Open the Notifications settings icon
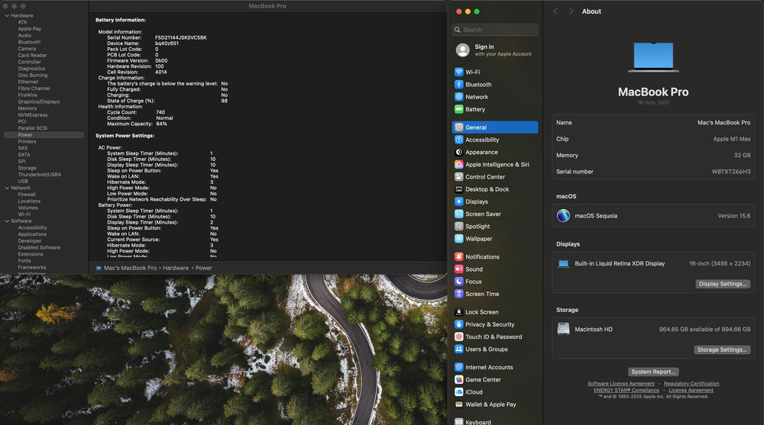Image resolution: width=764 pixels, height=425 pixels. point(458,257)
